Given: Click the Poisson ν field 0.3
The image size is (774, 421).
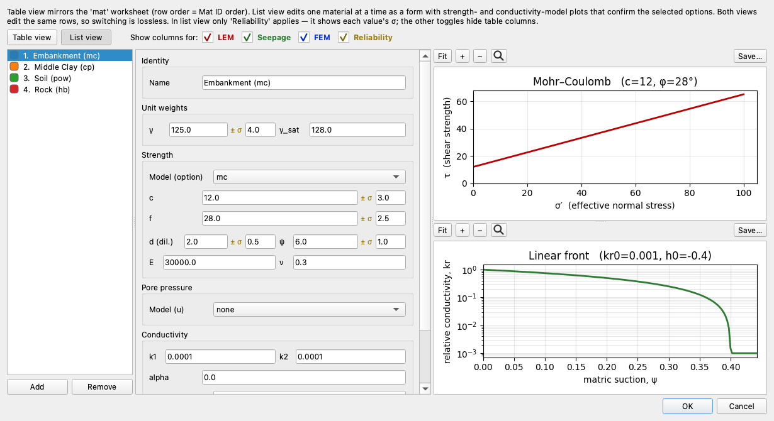Looking at the screenshot, I should pos(349,262).
